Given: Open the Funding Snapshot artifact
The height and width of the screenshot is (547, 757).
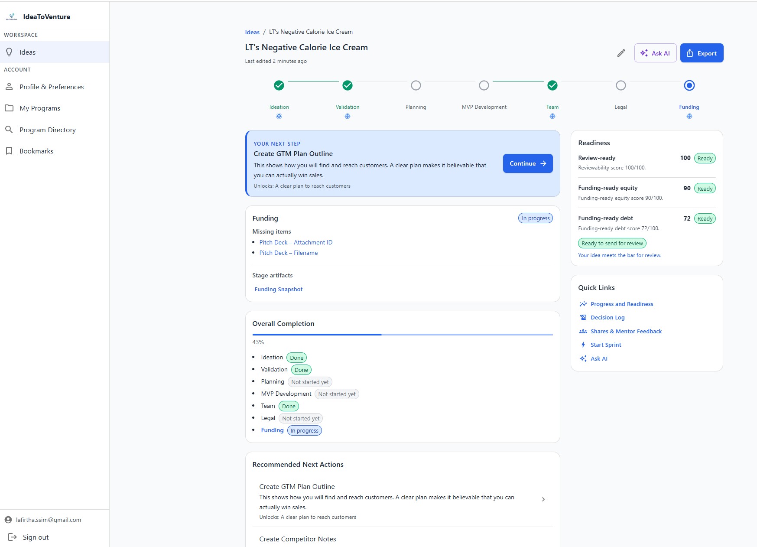Looking at the screenshot, I should pyautogui.click(x=279, y=289).
